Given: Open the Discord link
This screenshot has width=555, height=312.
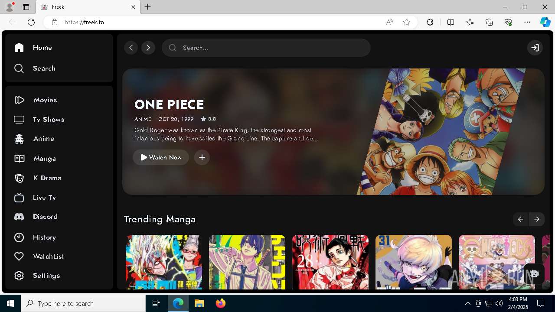Looking at the screenshot, I should 36,217.
